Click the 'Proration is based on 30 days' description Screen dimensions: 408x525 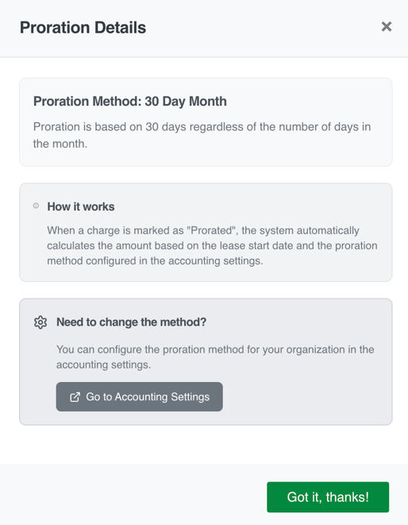pyautogui.click(x=202, y=135)
